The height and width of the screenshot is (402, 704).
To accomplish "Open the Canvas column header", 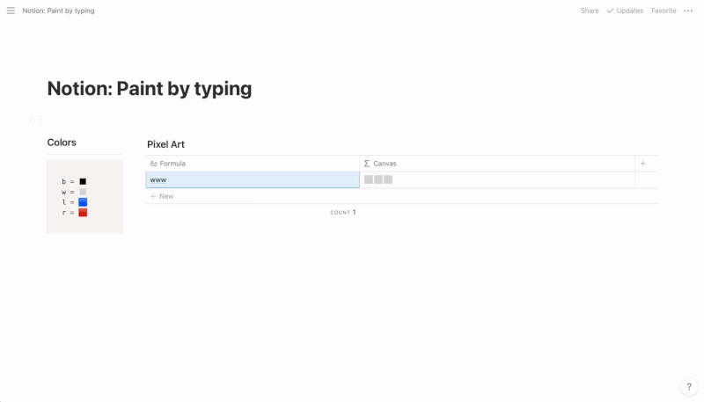I will click(x=497, y=164).
